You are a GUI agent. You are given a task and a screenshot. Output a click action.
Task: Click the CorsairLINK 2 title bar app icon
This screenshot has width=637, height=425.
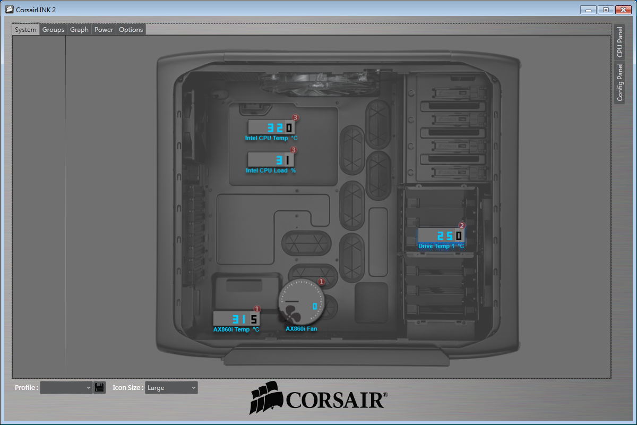[x=9, y=9]
